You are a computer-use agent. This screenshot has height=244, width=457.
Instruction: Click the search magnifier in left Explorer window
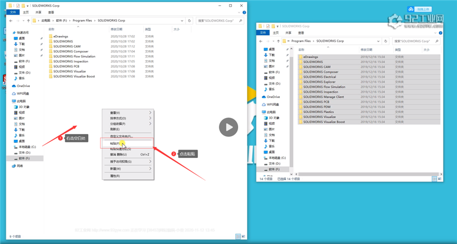(x=241, y=21)
